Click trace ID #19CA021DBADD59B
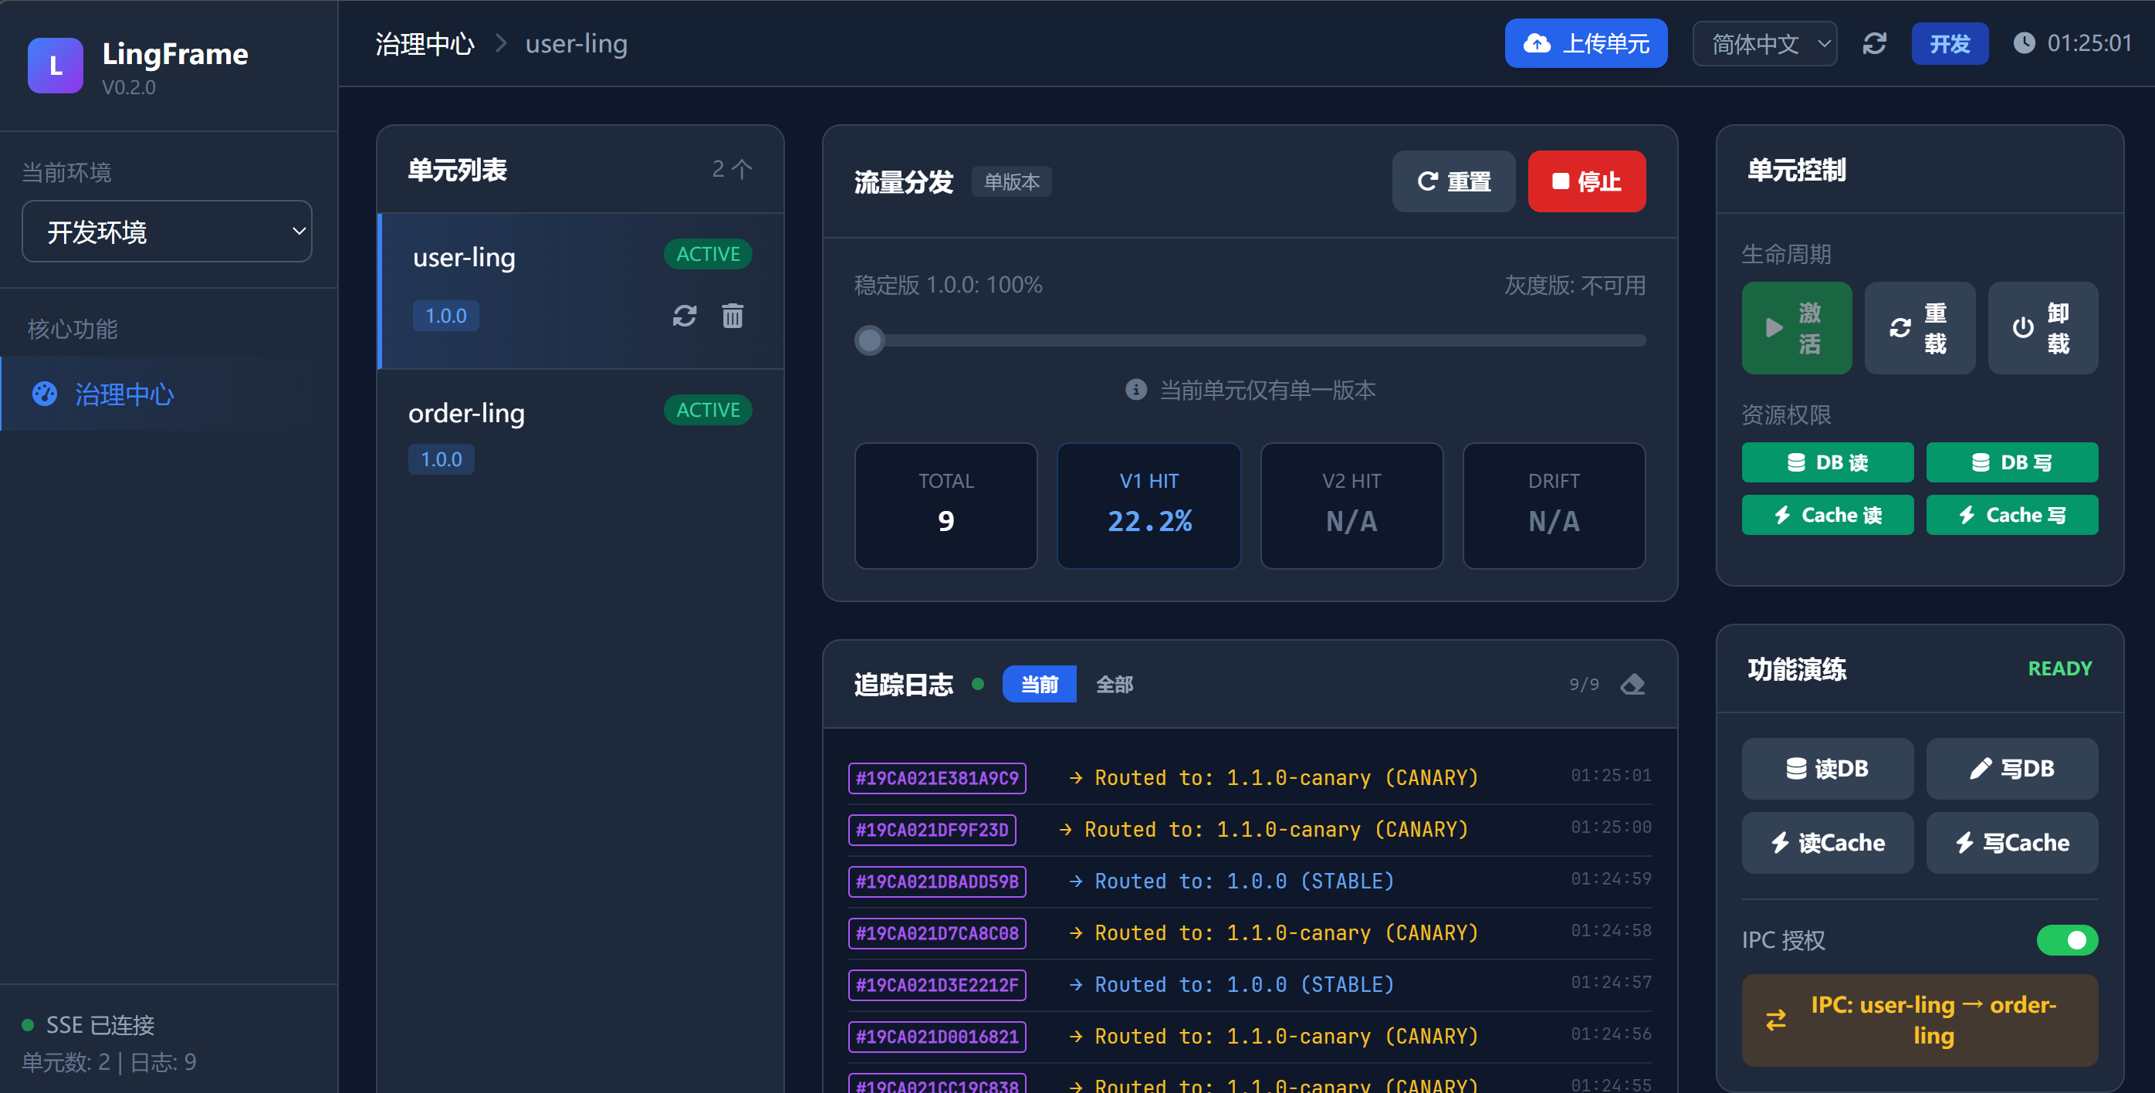 (937, 882)
